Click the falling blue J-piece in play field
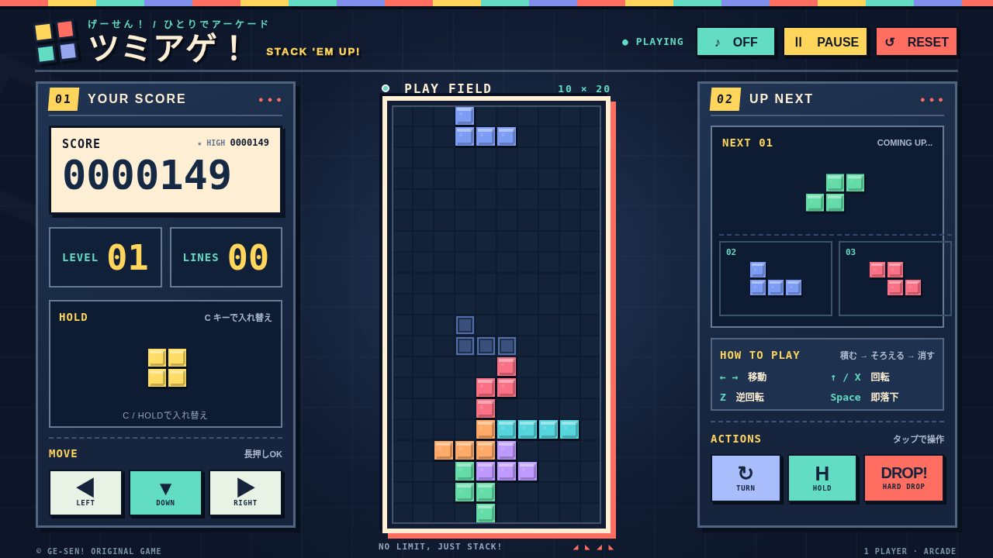993x558 pixels. tap(486, 126)
